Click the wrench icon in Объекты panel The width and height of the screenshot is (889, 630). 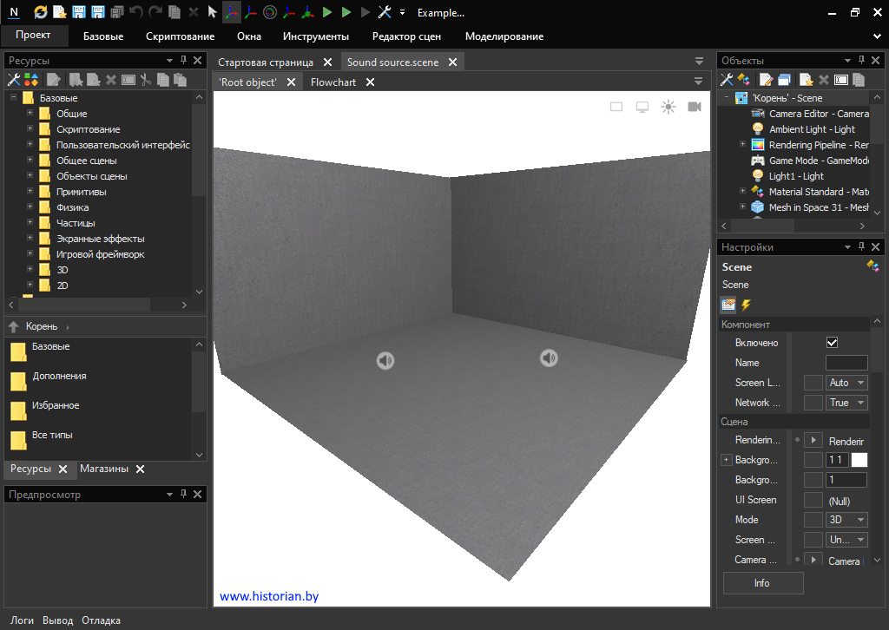(x=728, y=80)
